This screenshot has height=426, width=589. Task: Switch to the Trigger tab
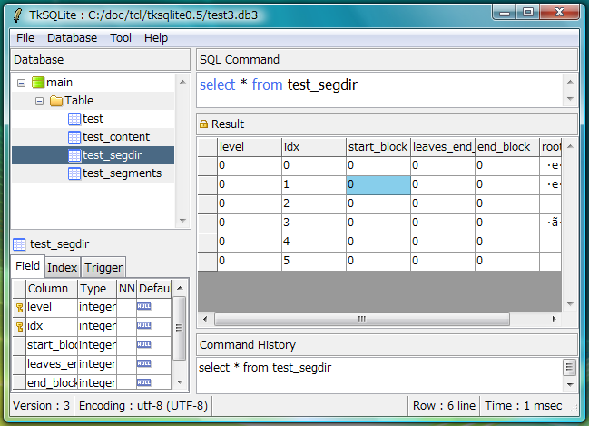(103, 267)
